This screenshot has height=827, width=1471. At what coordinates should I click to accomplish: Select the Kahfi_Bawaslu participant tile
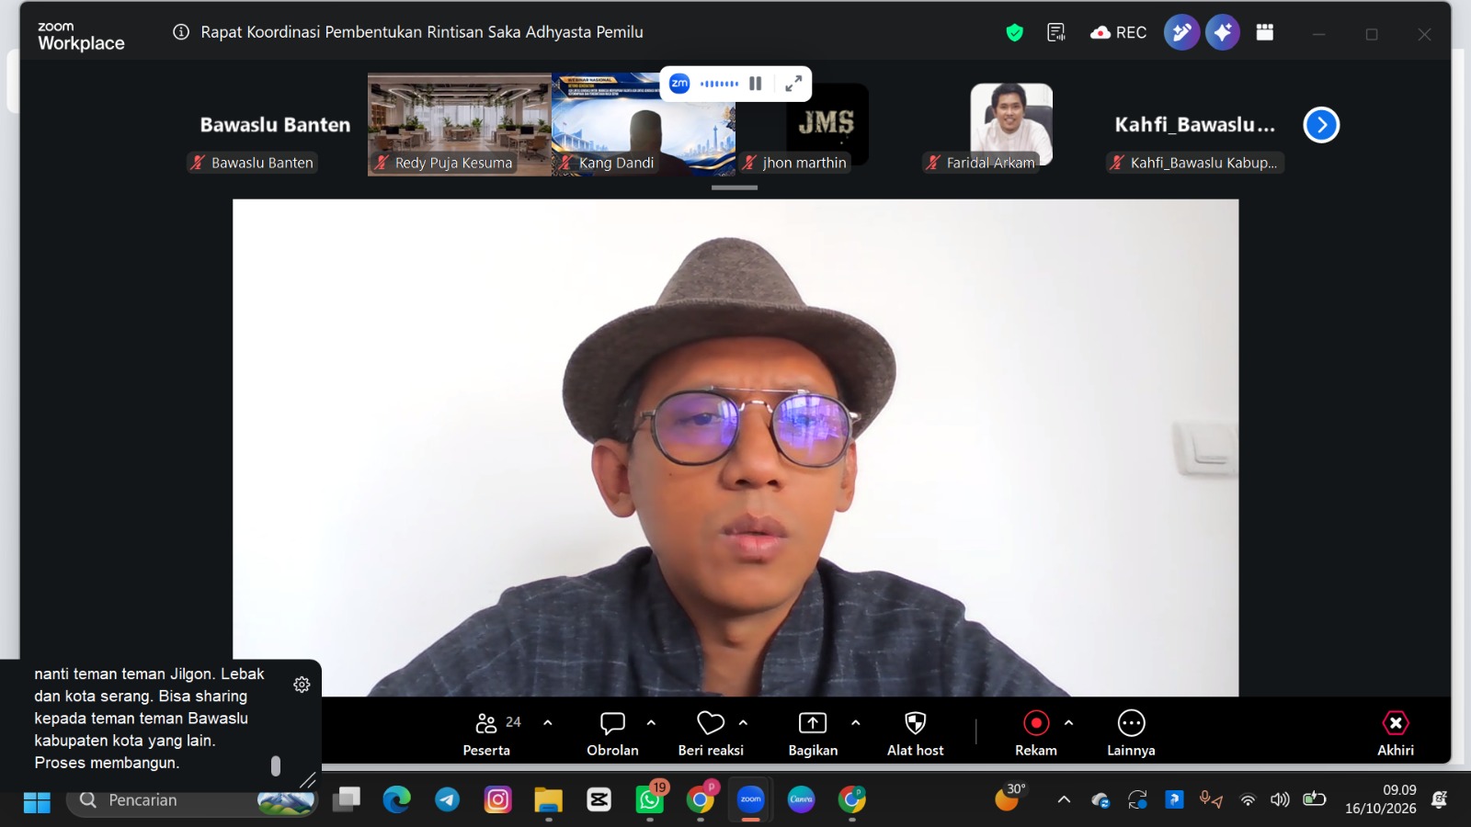pos(1195,124)
